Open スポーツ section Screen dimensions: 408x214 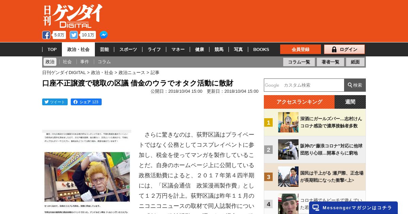128,49
